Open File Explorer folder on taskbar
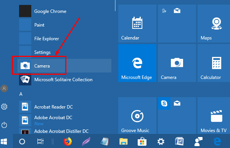The width and height of the screenshot is (230, 148). pyautogui.click(x=124, y=142)
